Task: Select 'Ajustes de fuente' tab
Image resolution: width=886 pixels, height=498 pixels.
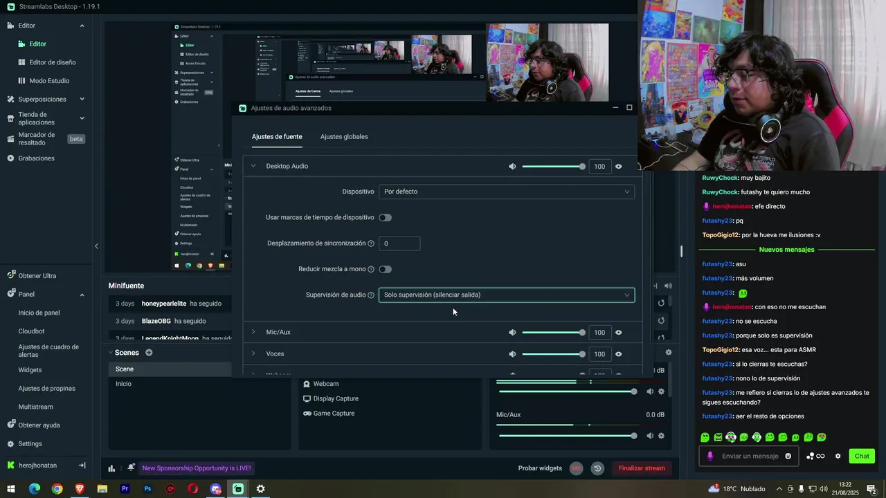Action: click(x=277, y=137)
